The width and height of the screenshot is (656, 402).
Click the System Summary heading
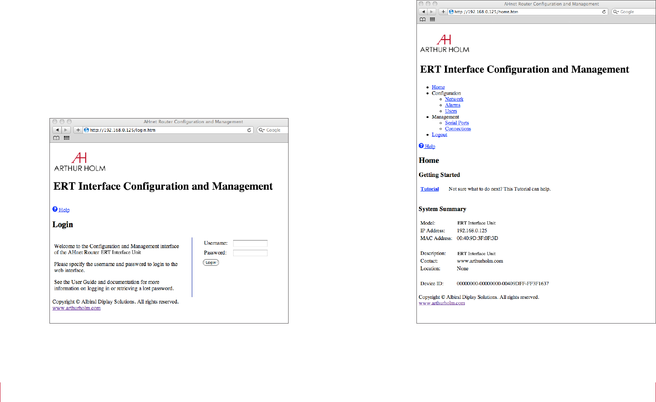[x=442, y=209]
